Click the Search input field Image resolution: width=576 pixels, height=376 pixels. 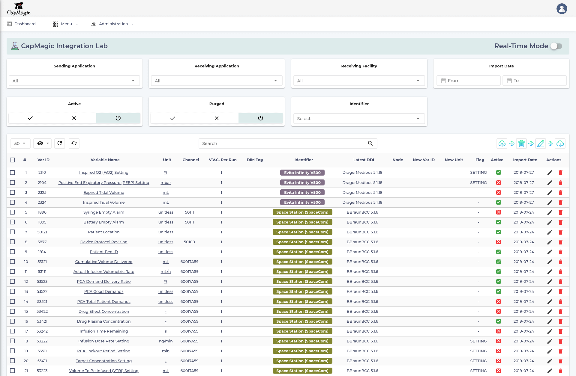point(288,144)
